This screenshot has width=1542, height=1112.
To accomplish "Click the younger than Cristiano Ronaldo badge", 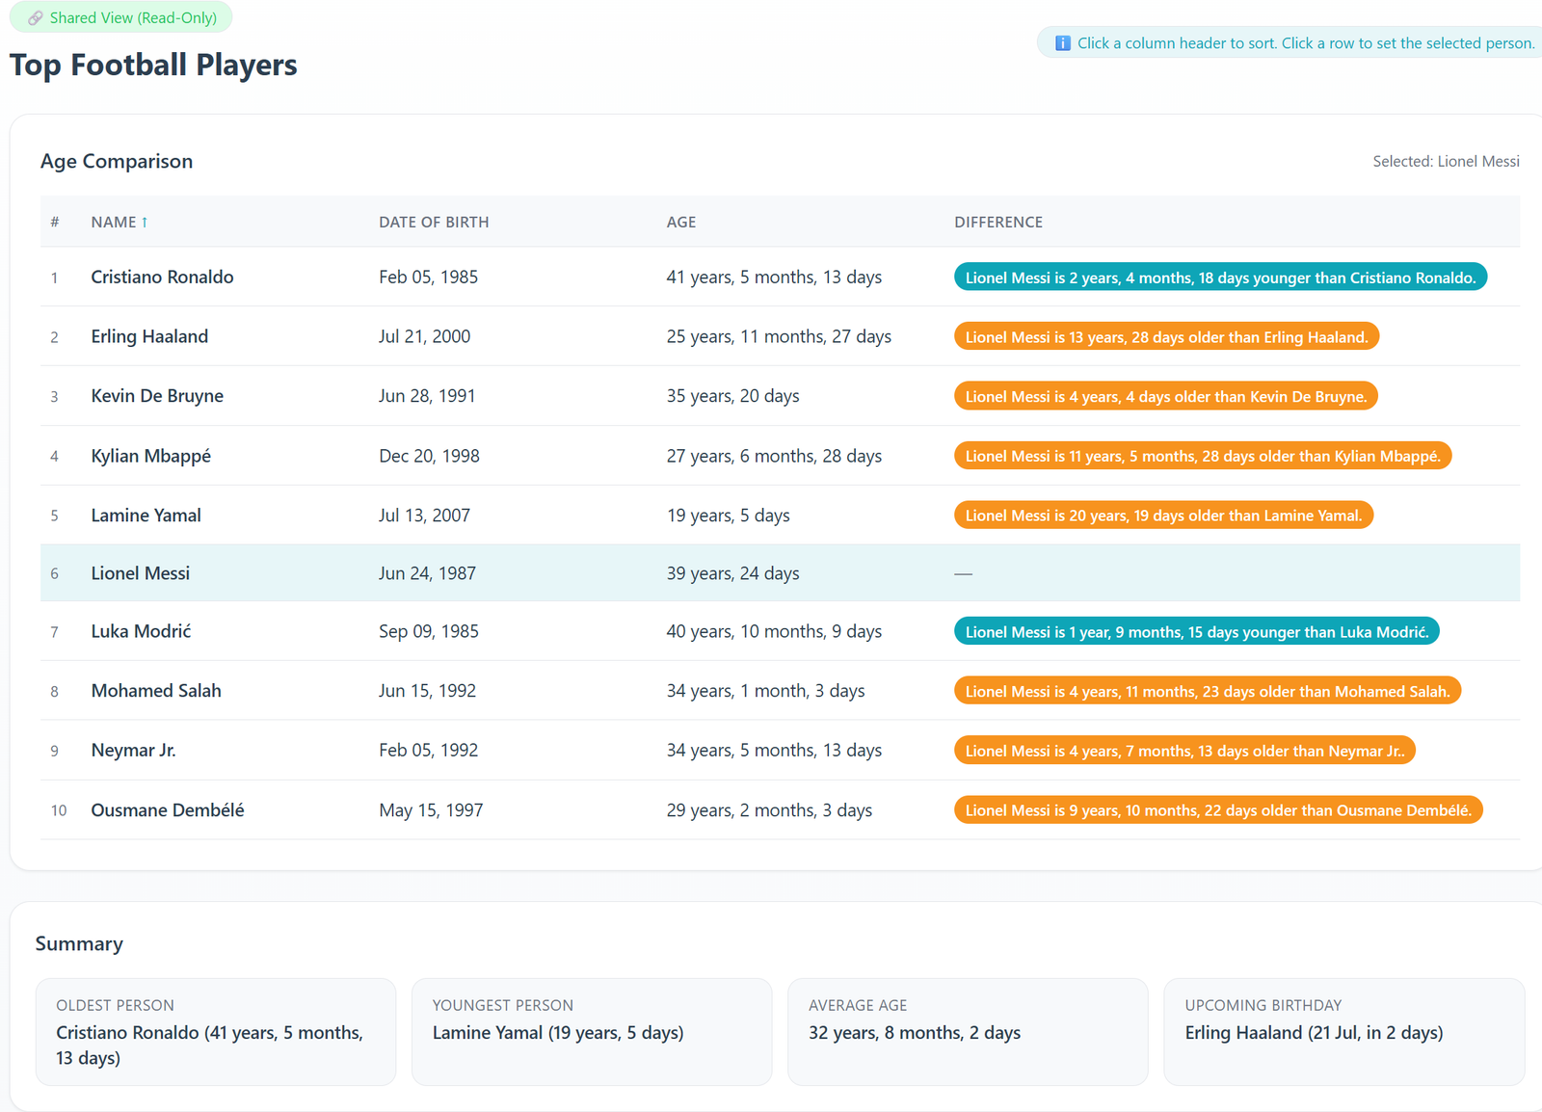I will 1220,278.
